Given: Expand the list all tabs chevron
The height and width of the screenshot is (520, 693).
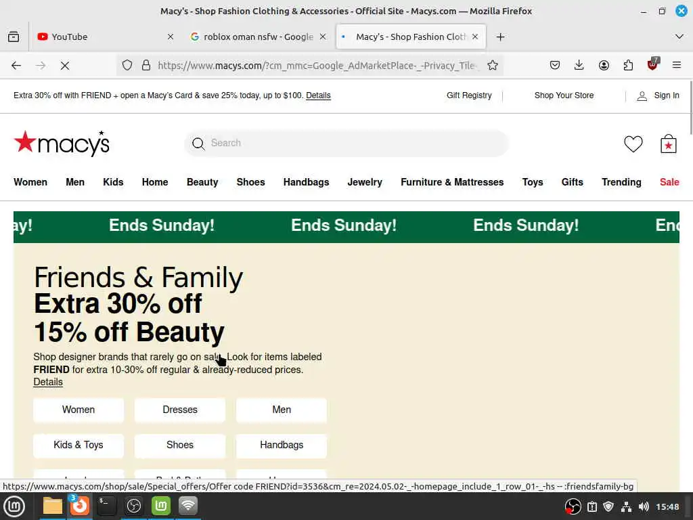Looking at the screenshot, I should (x=679, y=37).
